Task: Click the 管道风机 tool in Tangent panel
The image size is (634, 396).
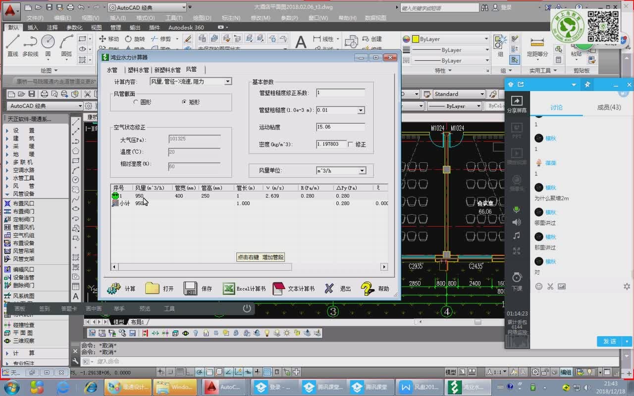Action: (19, 227)
